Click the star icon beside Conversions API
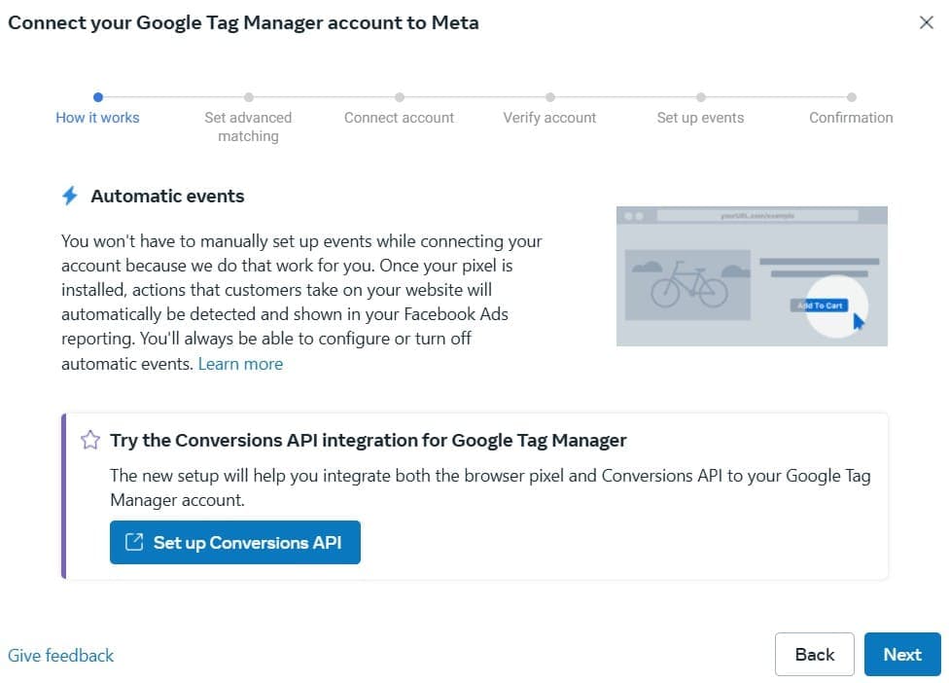The width and height of the screenshot is (949, 683). (x=90, y=440)
